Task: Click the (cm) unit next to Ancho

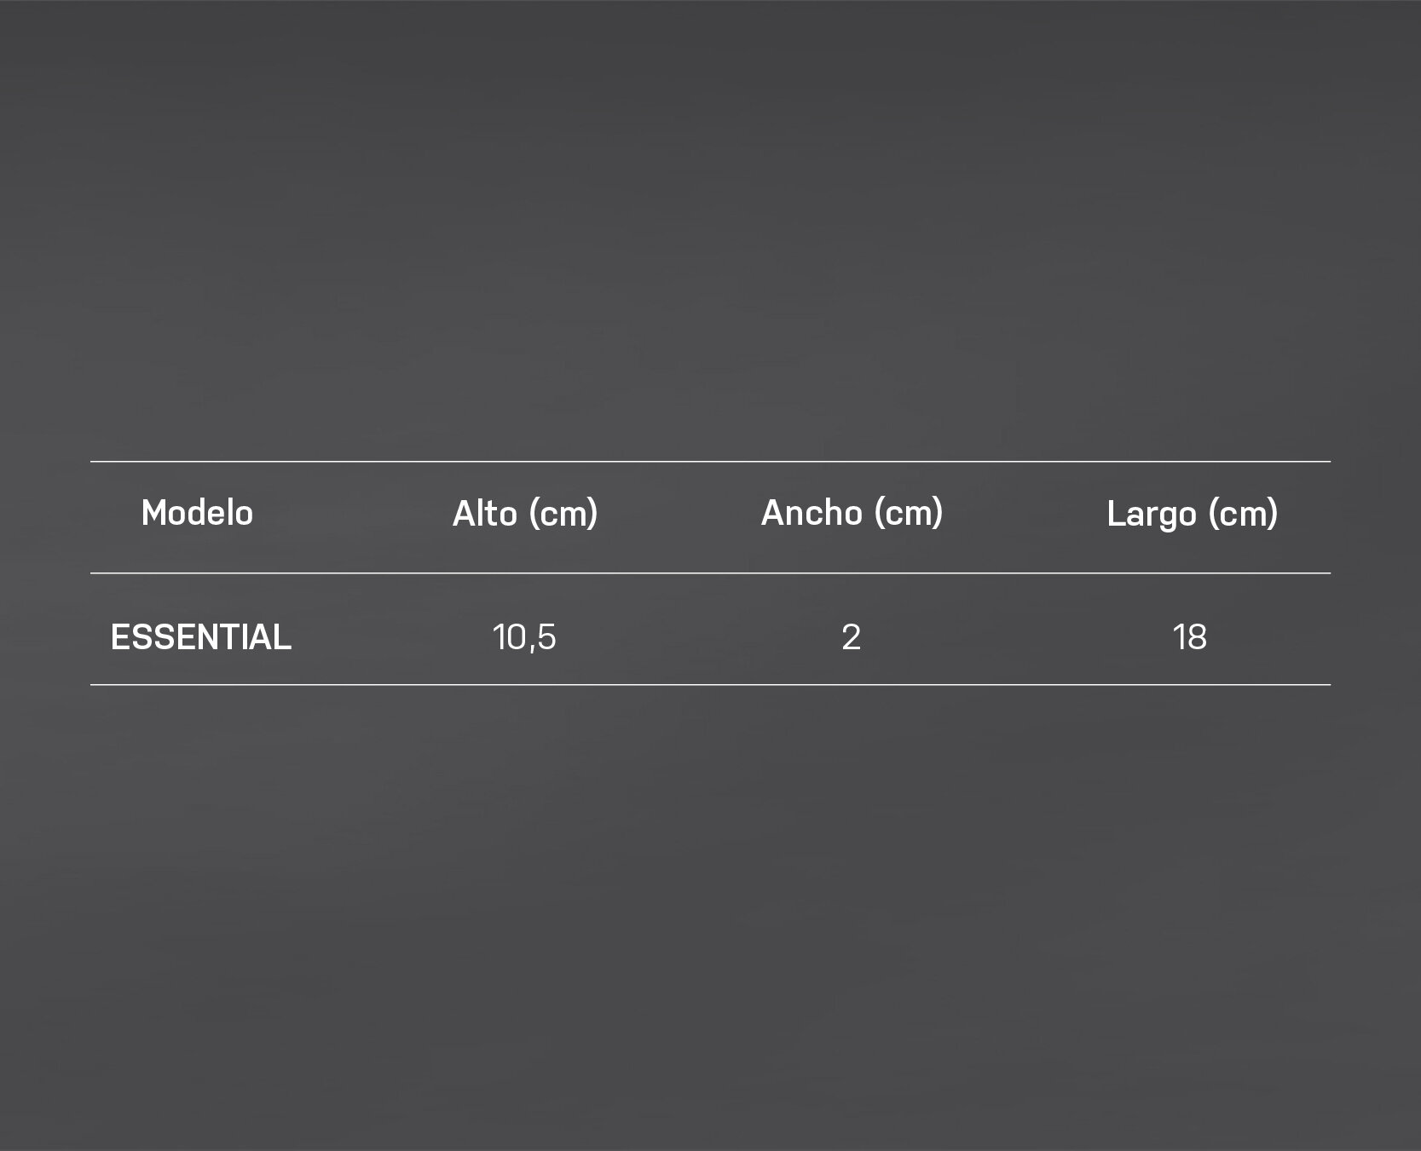Action: 909,514
